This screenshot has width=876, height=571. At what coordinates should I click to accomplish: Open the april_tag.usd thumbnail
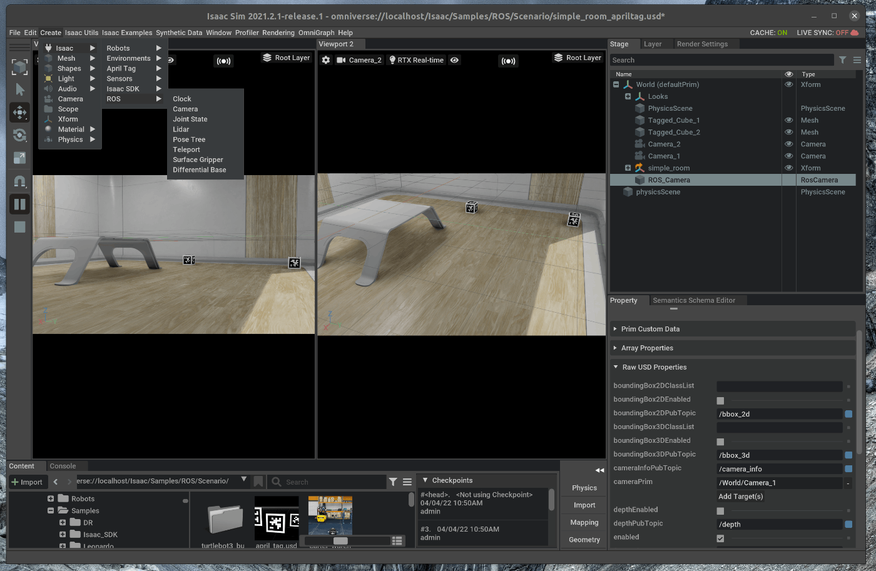[x=277, y=518]
